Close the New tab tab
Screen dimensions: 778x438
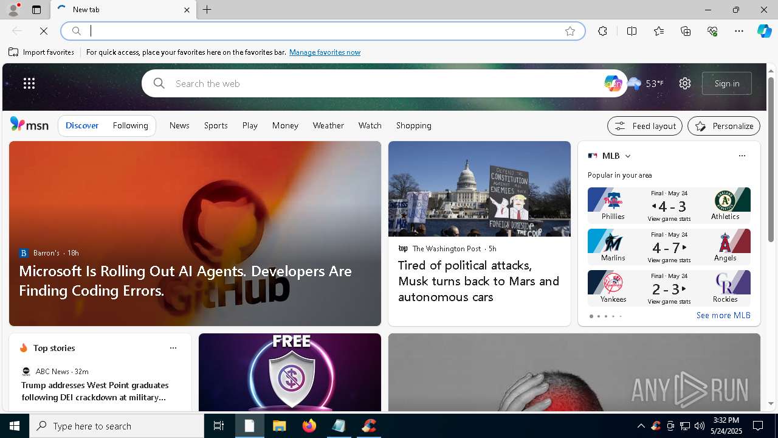[x=187, y=10]
